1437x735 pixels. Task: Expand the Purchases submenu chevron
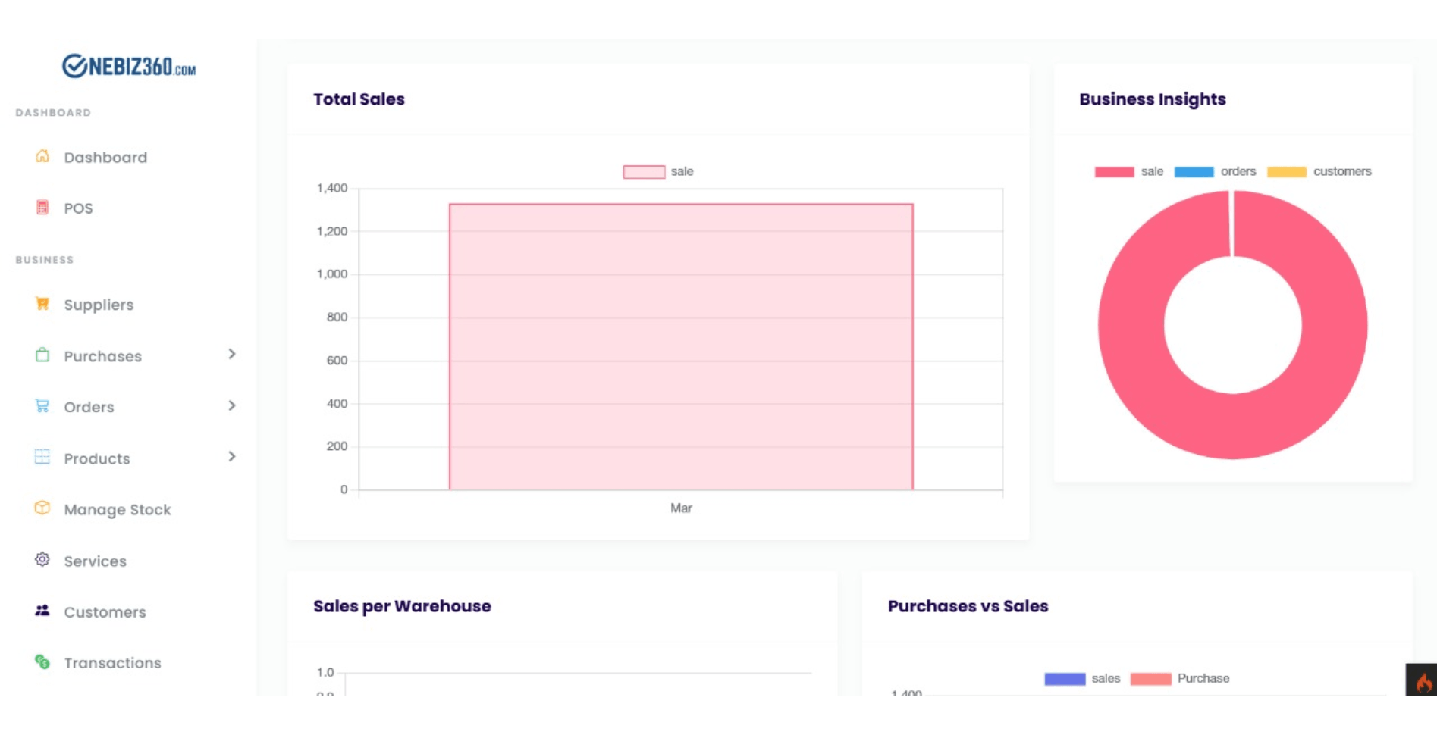(232, 355)
